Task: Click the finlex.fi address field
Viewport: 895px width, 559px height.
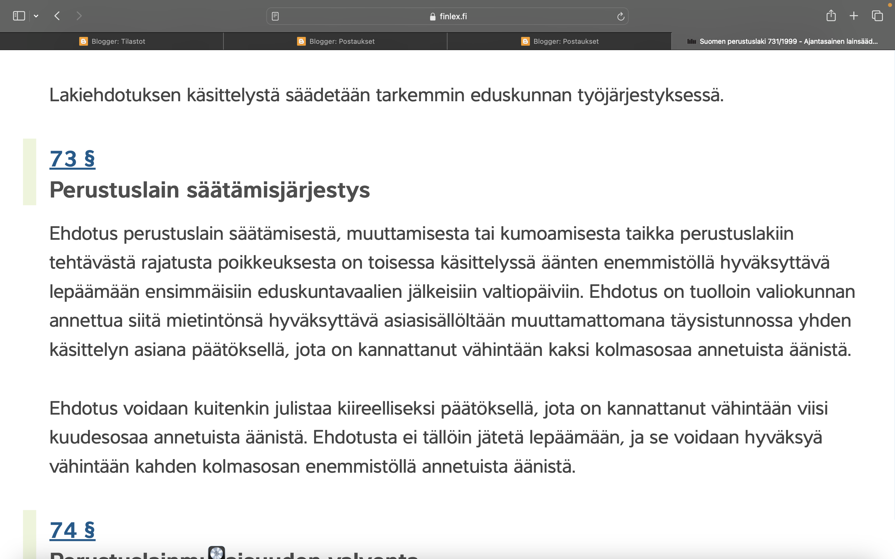Action: (447, 16)
